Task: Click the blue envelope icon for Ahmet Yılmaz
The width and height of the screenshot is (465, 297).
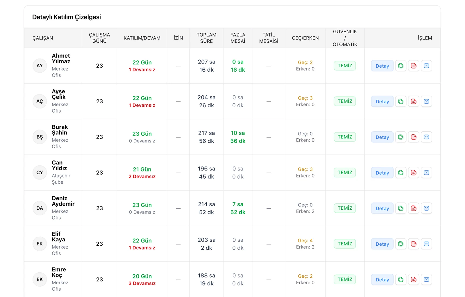Action: (x=426, y=66)
